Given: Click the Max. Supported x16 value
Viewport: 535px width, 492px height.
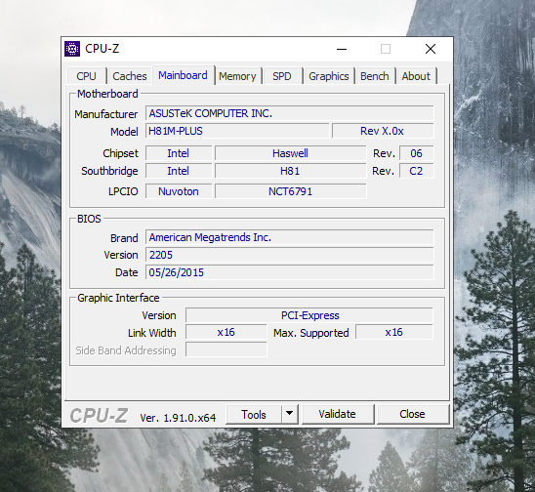Looking at the screenshot, I should (394, 332).
